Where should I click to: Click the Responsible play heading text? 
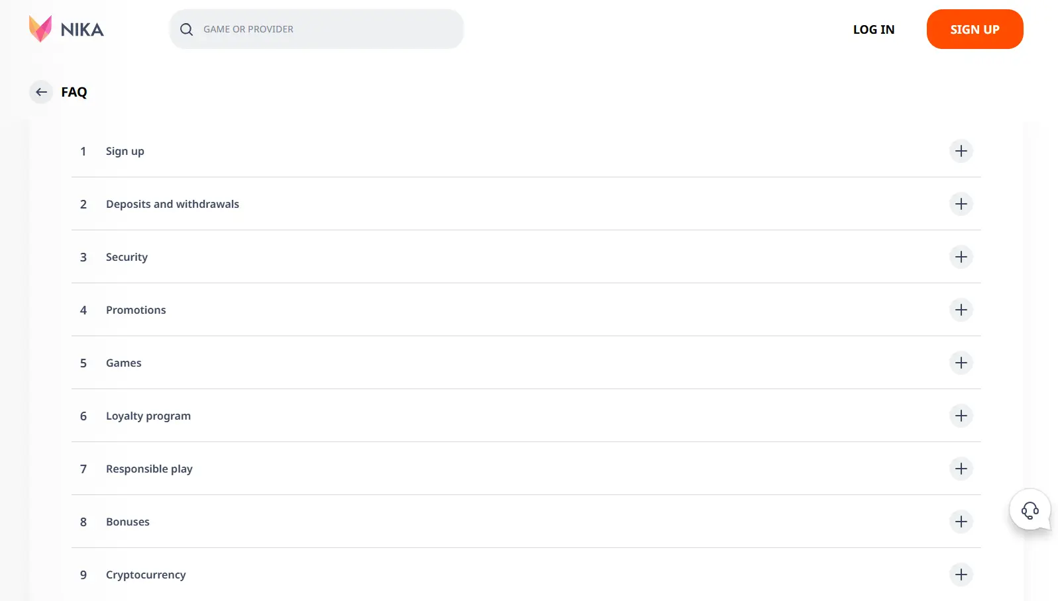149,469
